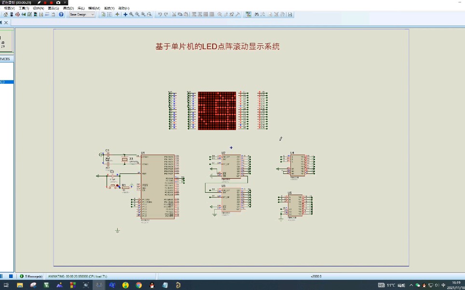This screenshot has height=290, width=465.
Task: Open the Base Design sheet dropdown
Action: pyautogui.click(x=92, y=15)
